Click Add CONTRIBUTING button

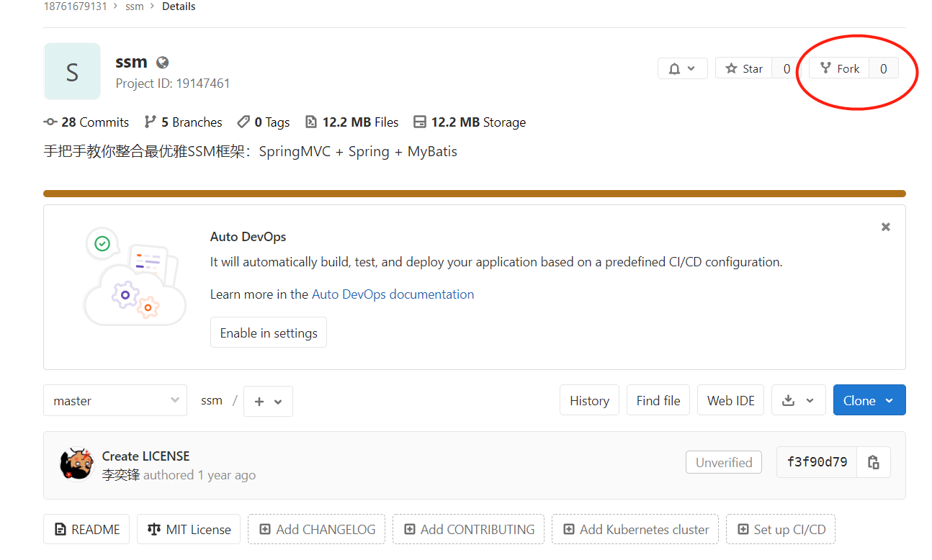point(469,529)
